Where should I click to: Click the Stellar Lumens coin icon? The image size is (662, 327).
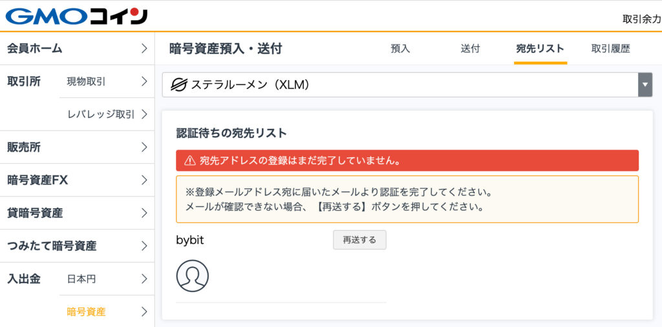[179, 84]
